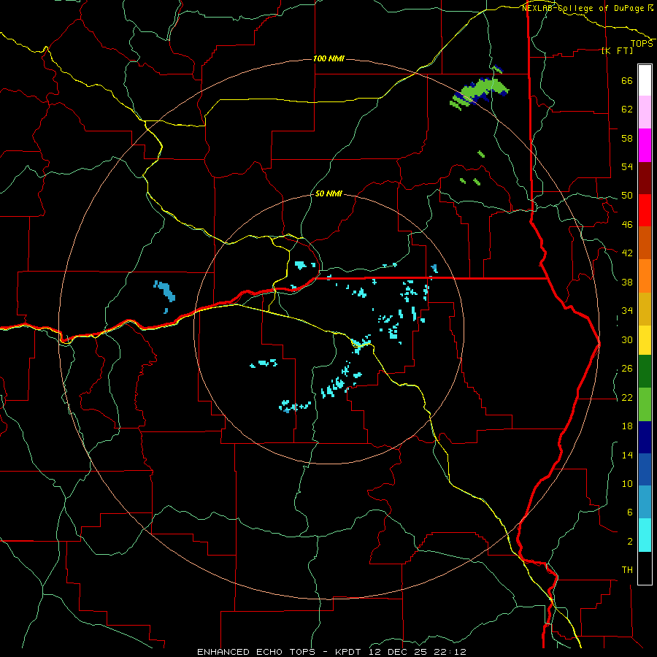The width and height of the screenshot is (657, 657).
Task: Click the TOPS legend title
Action: 642,44
